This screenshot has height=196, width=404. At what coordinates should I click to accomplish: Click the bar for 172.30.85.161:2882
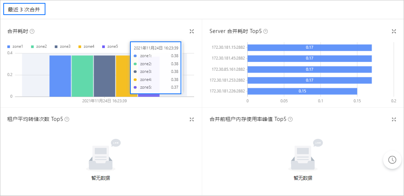tap(310, 70)
